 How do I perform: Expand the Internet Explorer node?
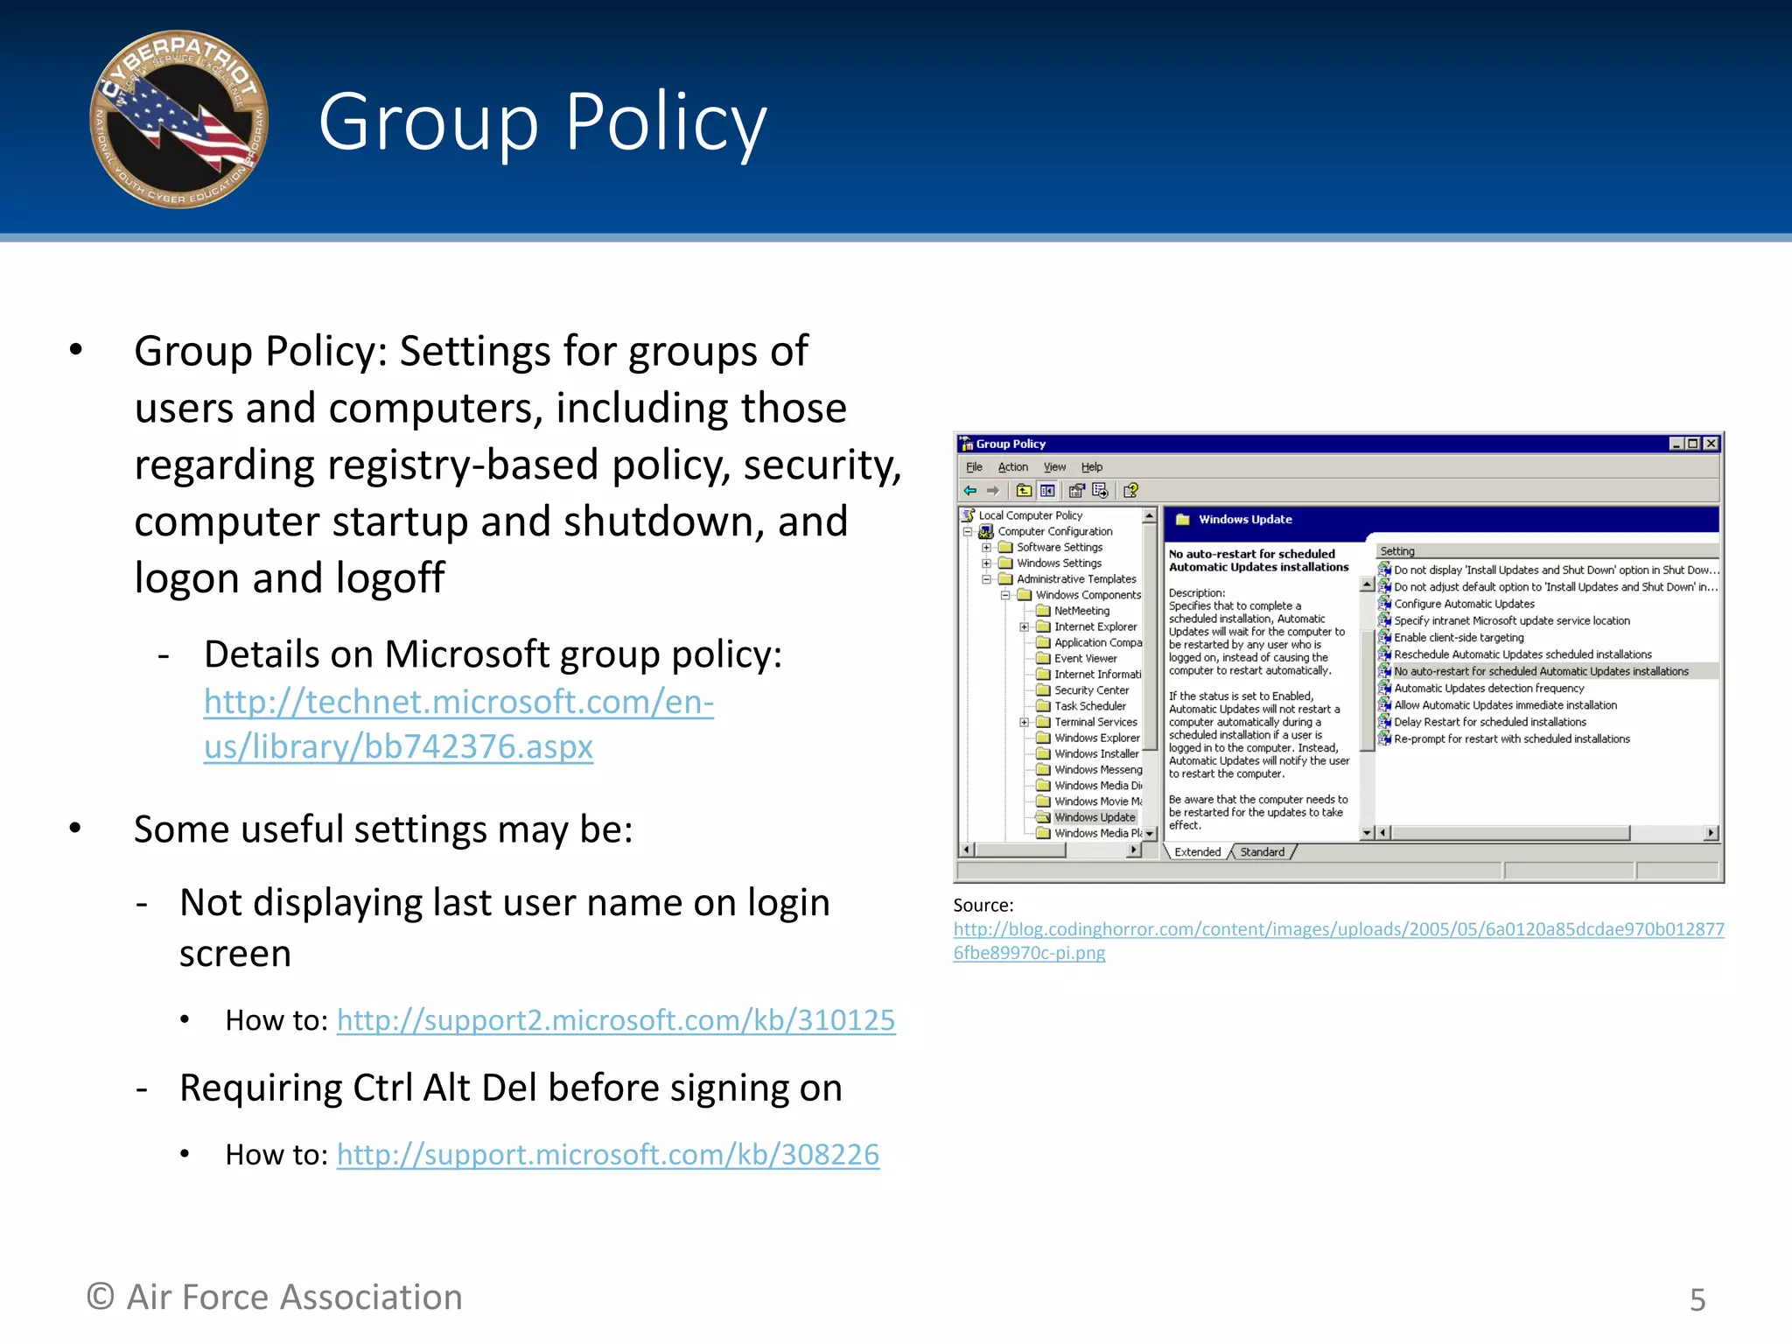pos(1025,627)
